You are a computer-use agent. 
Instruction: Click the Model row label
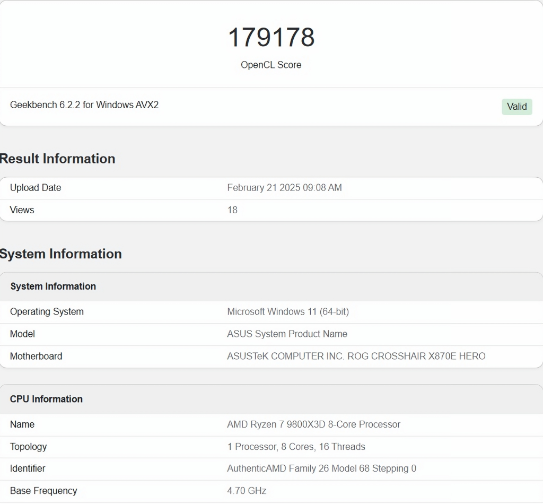point(22,334)
